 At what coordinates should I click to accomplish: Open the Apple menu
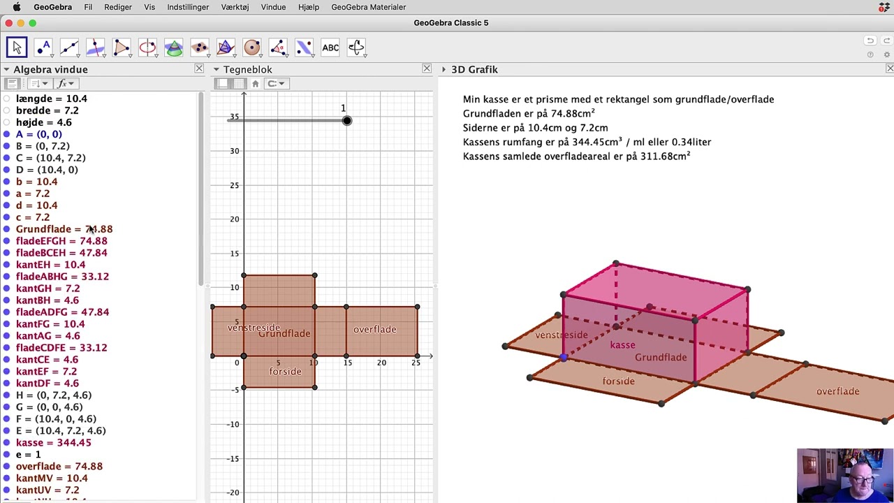click(17, 7)
